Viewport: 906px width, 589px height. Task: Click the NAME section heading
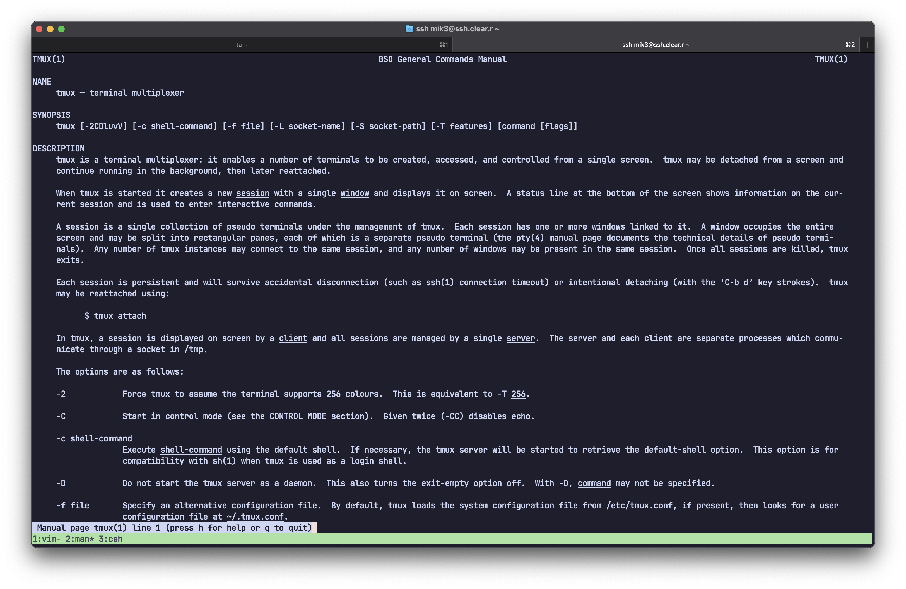[42, 81]
